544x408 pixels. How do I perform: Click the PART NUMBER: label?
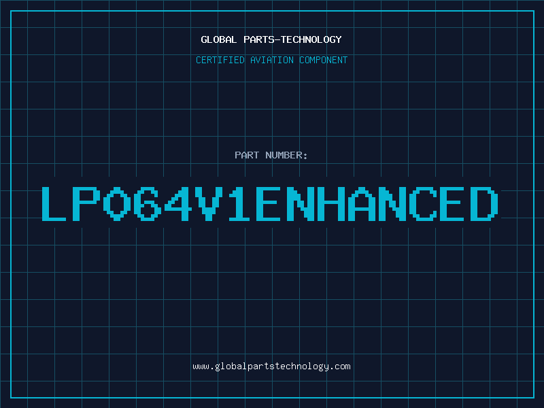point(271,155)
